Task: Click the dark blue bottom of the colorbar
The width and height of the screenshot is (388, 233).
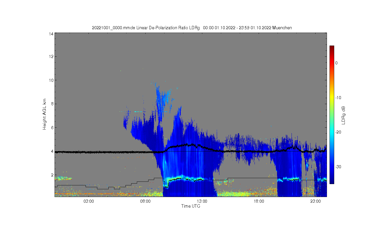Action: click(x=332, y=181)
